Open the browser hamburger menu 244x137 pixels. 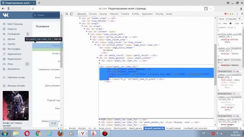click(x=228, y=3)
